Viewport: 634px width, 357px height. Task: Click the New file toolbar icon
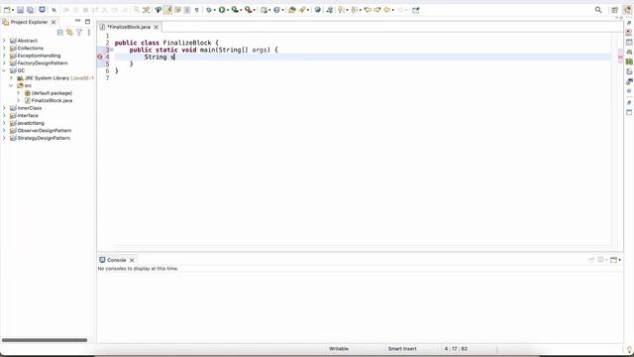click(x=7, y=10)
